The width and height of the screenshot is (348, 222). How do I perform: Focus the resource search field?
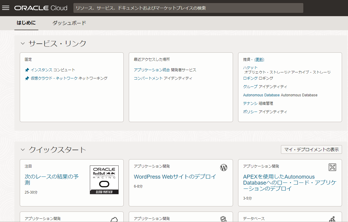pyautogui.click(x=188, y=8)
